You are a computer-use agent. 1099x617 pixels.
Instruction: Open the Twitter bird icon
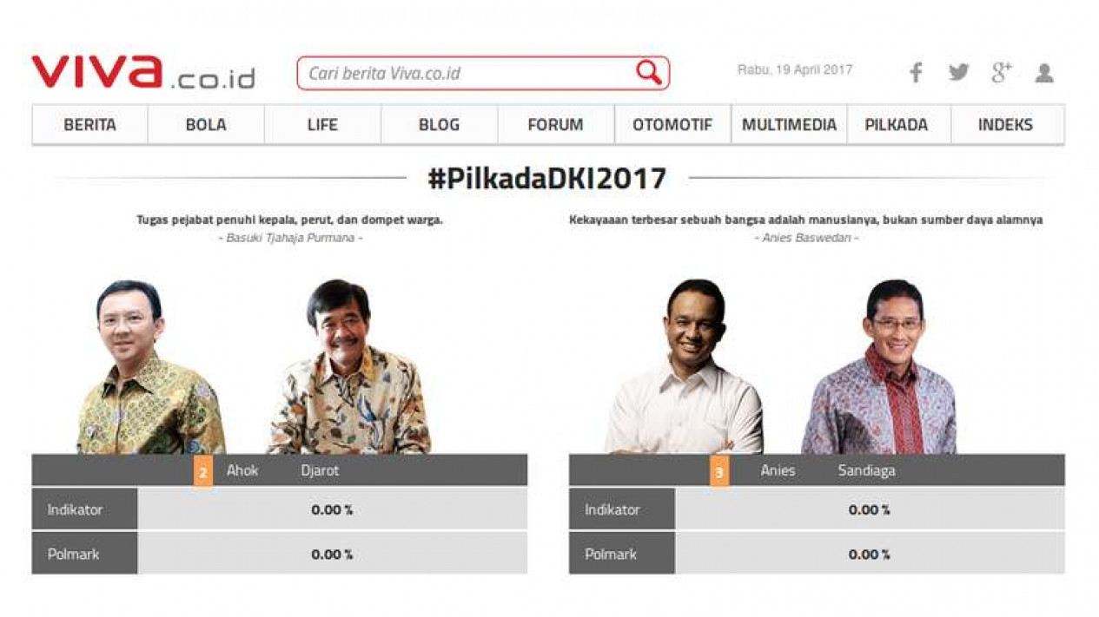(x=959, y=73)
